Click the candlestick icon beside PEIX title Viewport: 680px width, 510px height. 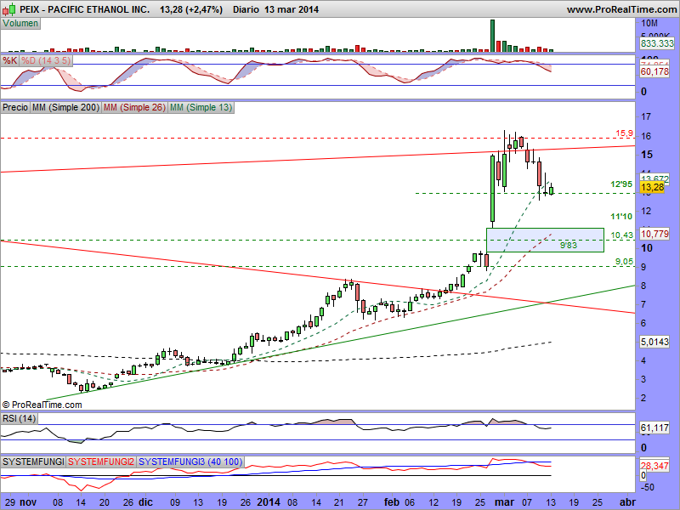11,8
